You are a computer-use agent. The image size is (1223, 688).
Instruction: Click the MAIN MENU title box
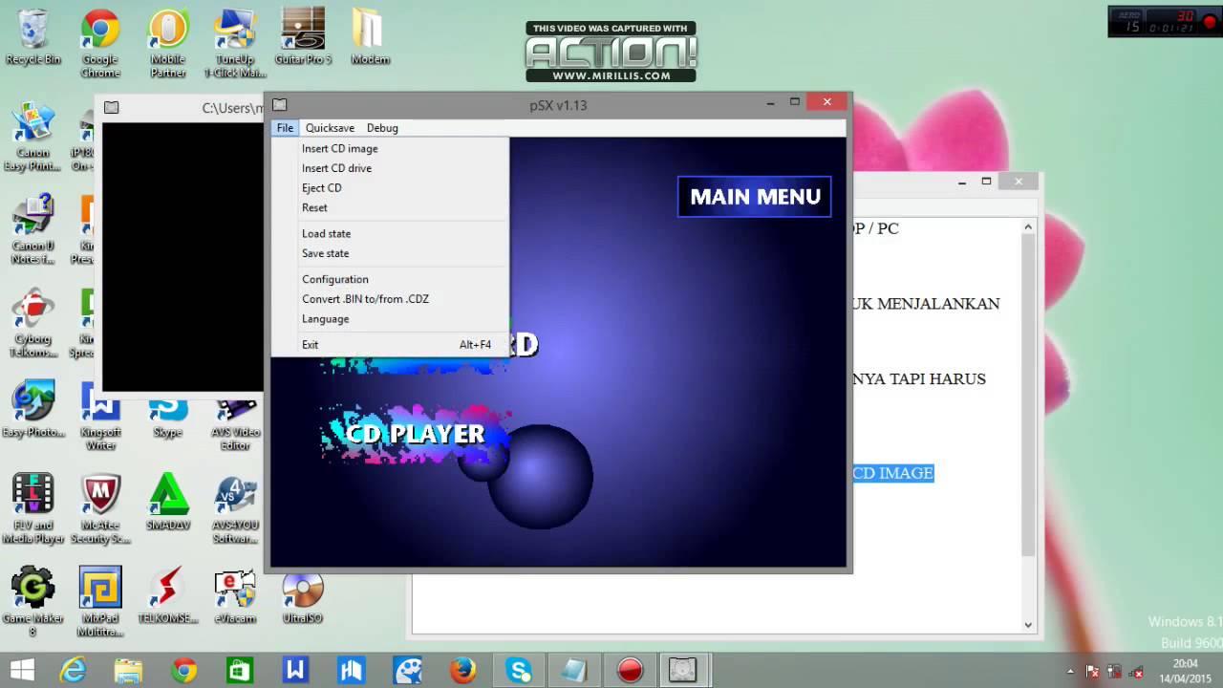755,197
